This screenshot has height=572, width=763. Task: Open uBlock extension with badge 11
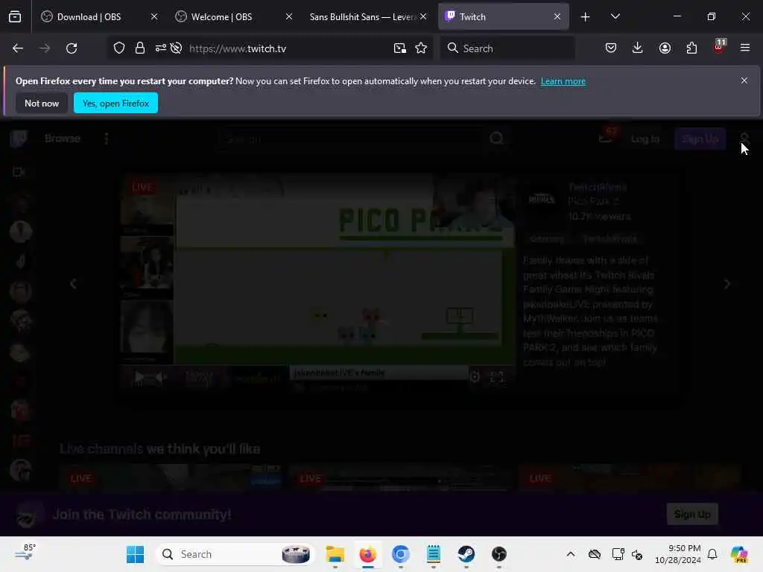719,47
